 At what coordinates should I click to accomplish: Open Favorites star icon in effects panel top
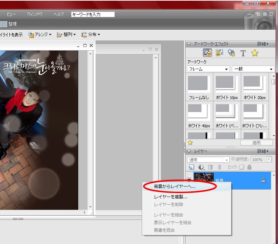pos(255,53)
